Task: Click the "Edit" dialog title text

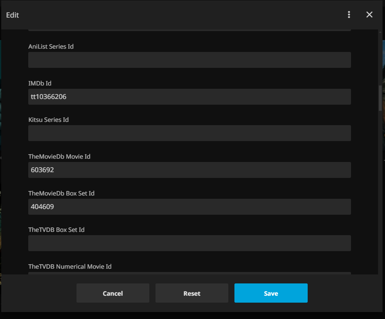Action: [13, 15]
